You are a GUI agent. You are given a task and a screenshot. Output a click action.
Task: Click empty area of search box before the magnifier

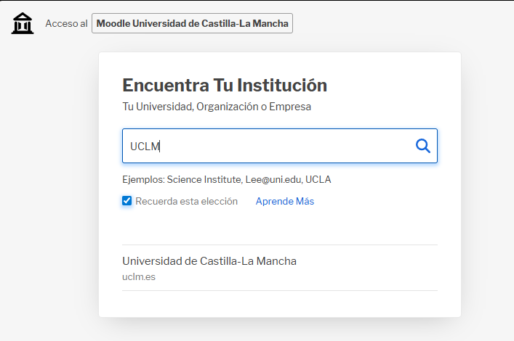pyautogui.click(x=285, y=146)
